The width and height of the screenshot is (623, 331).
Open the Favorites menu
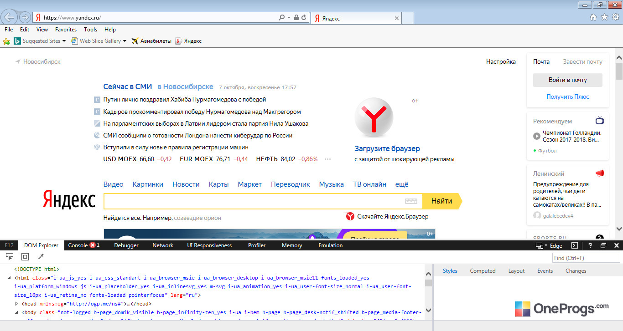pyautogui.click(x=66, y=30)
